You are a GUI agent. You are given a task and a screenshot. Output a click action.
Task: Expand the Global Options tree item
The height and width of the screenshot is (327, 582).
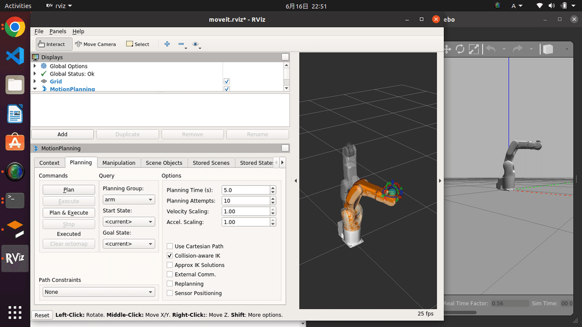[35, 66]
